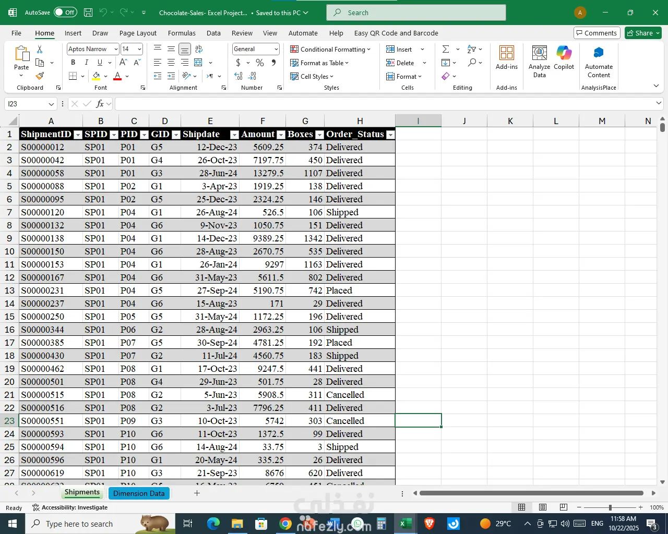Open the Dimension Data sheet tab
Viewport: 668px width, 534px height.
pos(139,493)
